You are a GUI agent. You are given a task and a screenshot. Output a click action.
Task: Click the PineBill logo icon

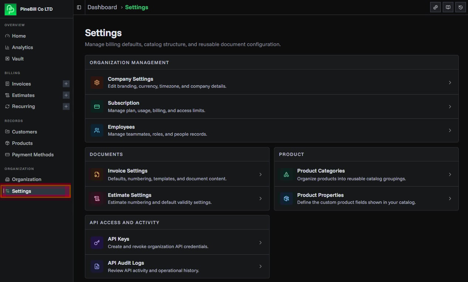coord(10,9)
